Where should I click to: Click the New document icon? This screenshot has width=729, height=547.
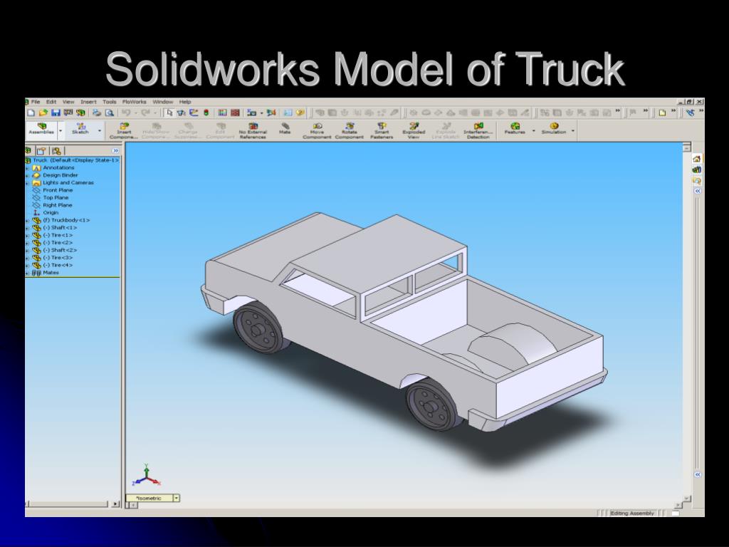tap(31, 113)
